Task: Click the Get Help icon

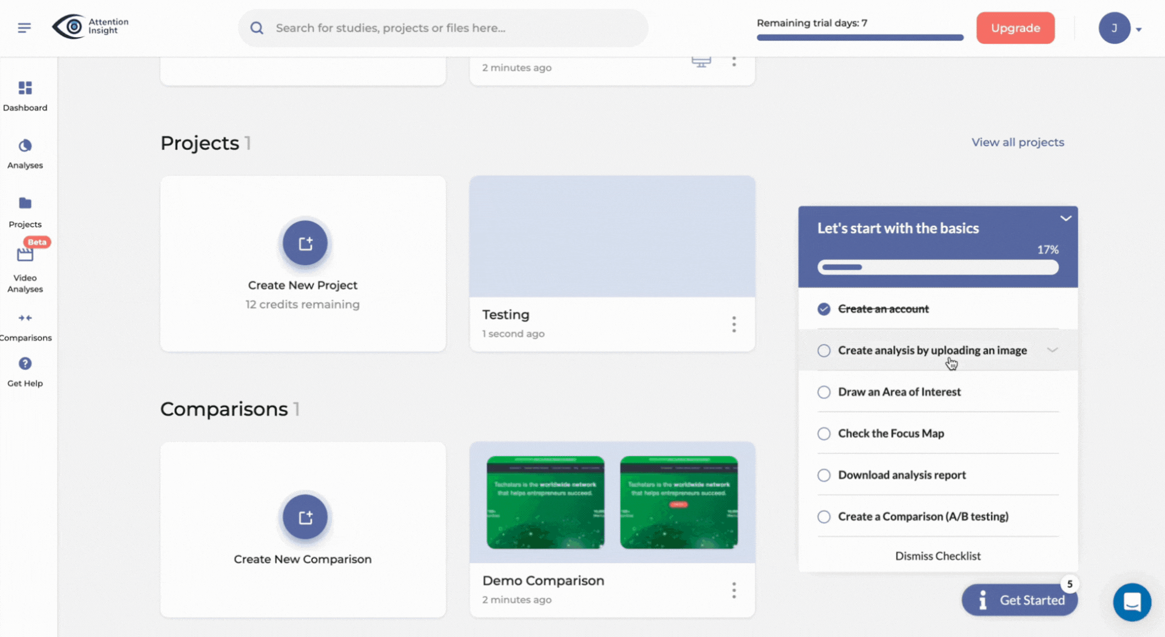Action: [x=25, y=363]
